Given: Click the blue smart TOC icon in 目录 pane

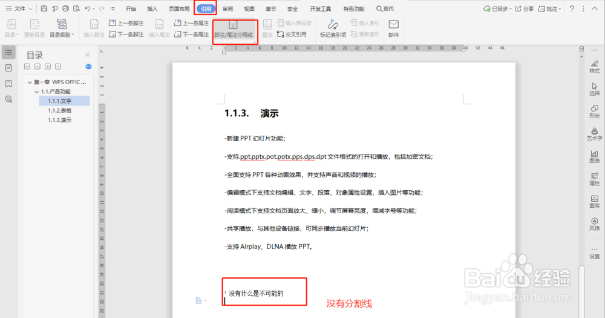Looking at the screenshot, I should (x=88, y=67).
